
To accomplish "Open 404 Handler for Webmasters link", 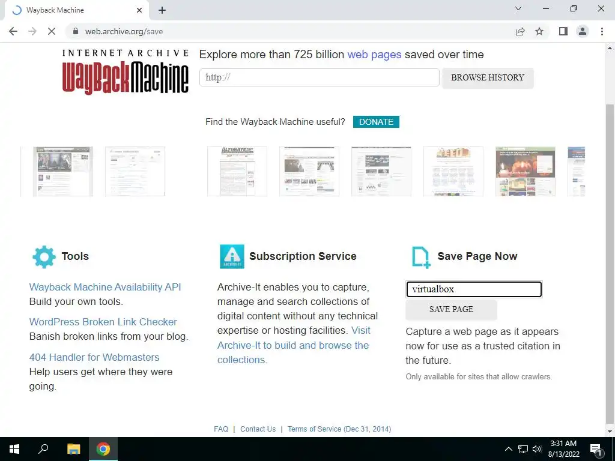I will 94,358.
